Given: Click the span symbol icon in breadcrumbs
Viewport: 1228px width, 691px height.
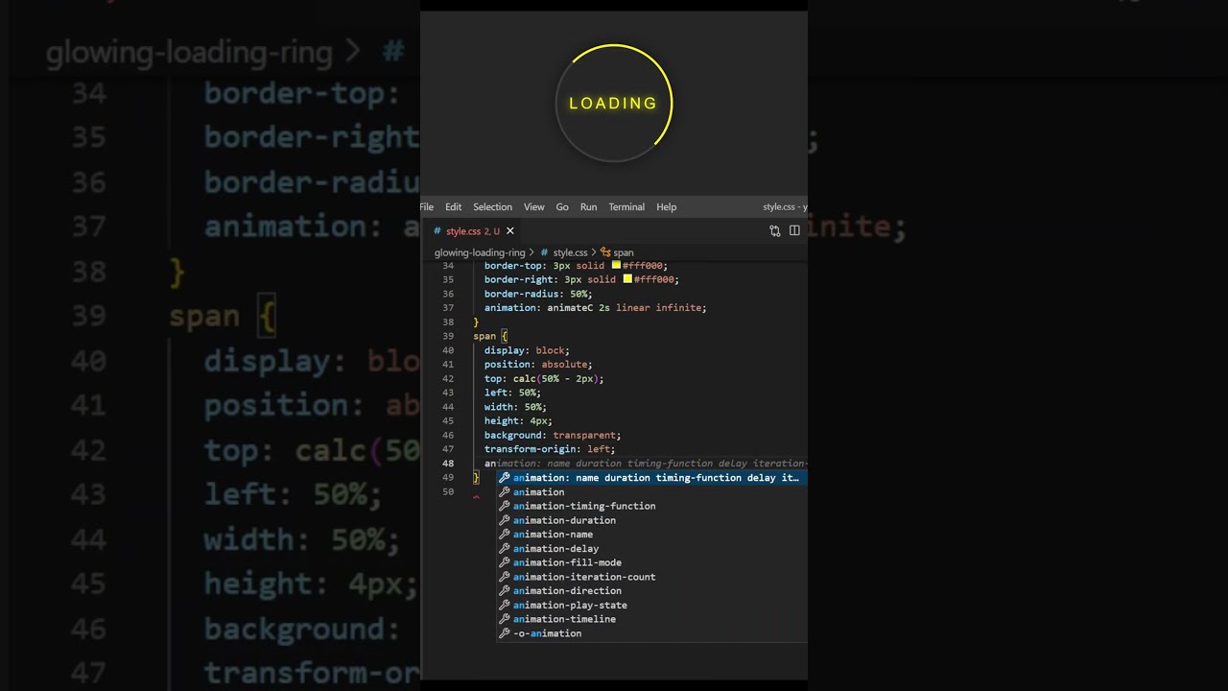Looking at the screenshot, I should [605, 252].
